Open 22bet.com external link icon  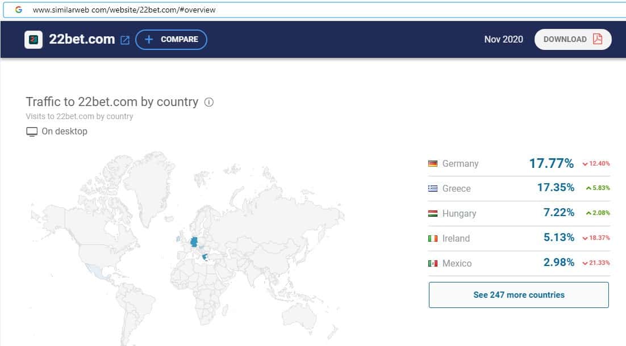pos(125,40)
